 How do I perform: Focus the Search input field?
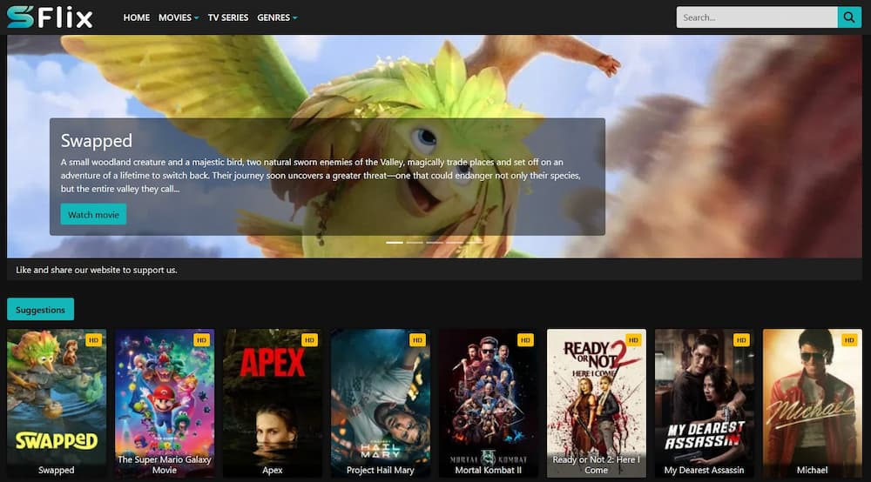[757, 17]
